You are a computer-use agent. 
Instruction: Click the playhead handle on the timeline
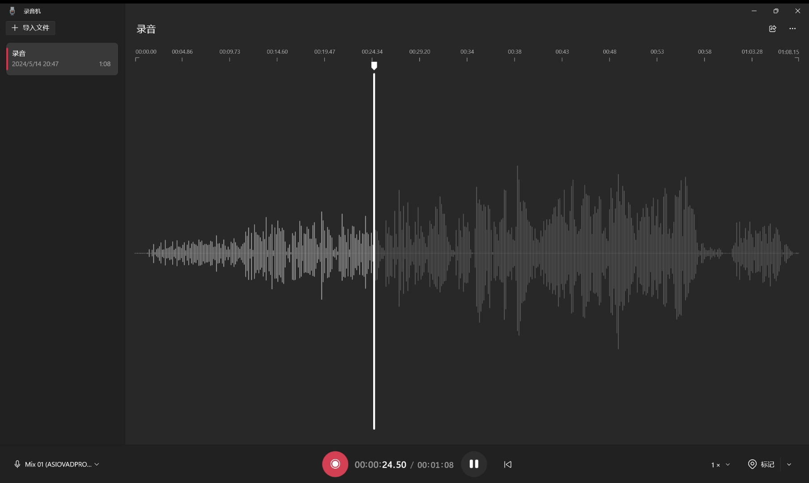pyautogui.click(x=374, y=66)
